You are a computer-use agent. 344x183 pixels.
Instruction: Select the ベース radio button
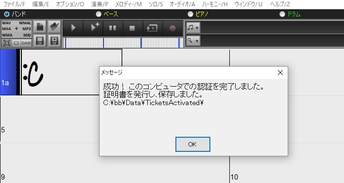(x=99, y=14)
